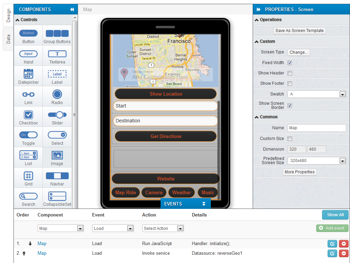Pick the Grid component icon
Viewport: 350px width, 263px height.
point(28,176)
